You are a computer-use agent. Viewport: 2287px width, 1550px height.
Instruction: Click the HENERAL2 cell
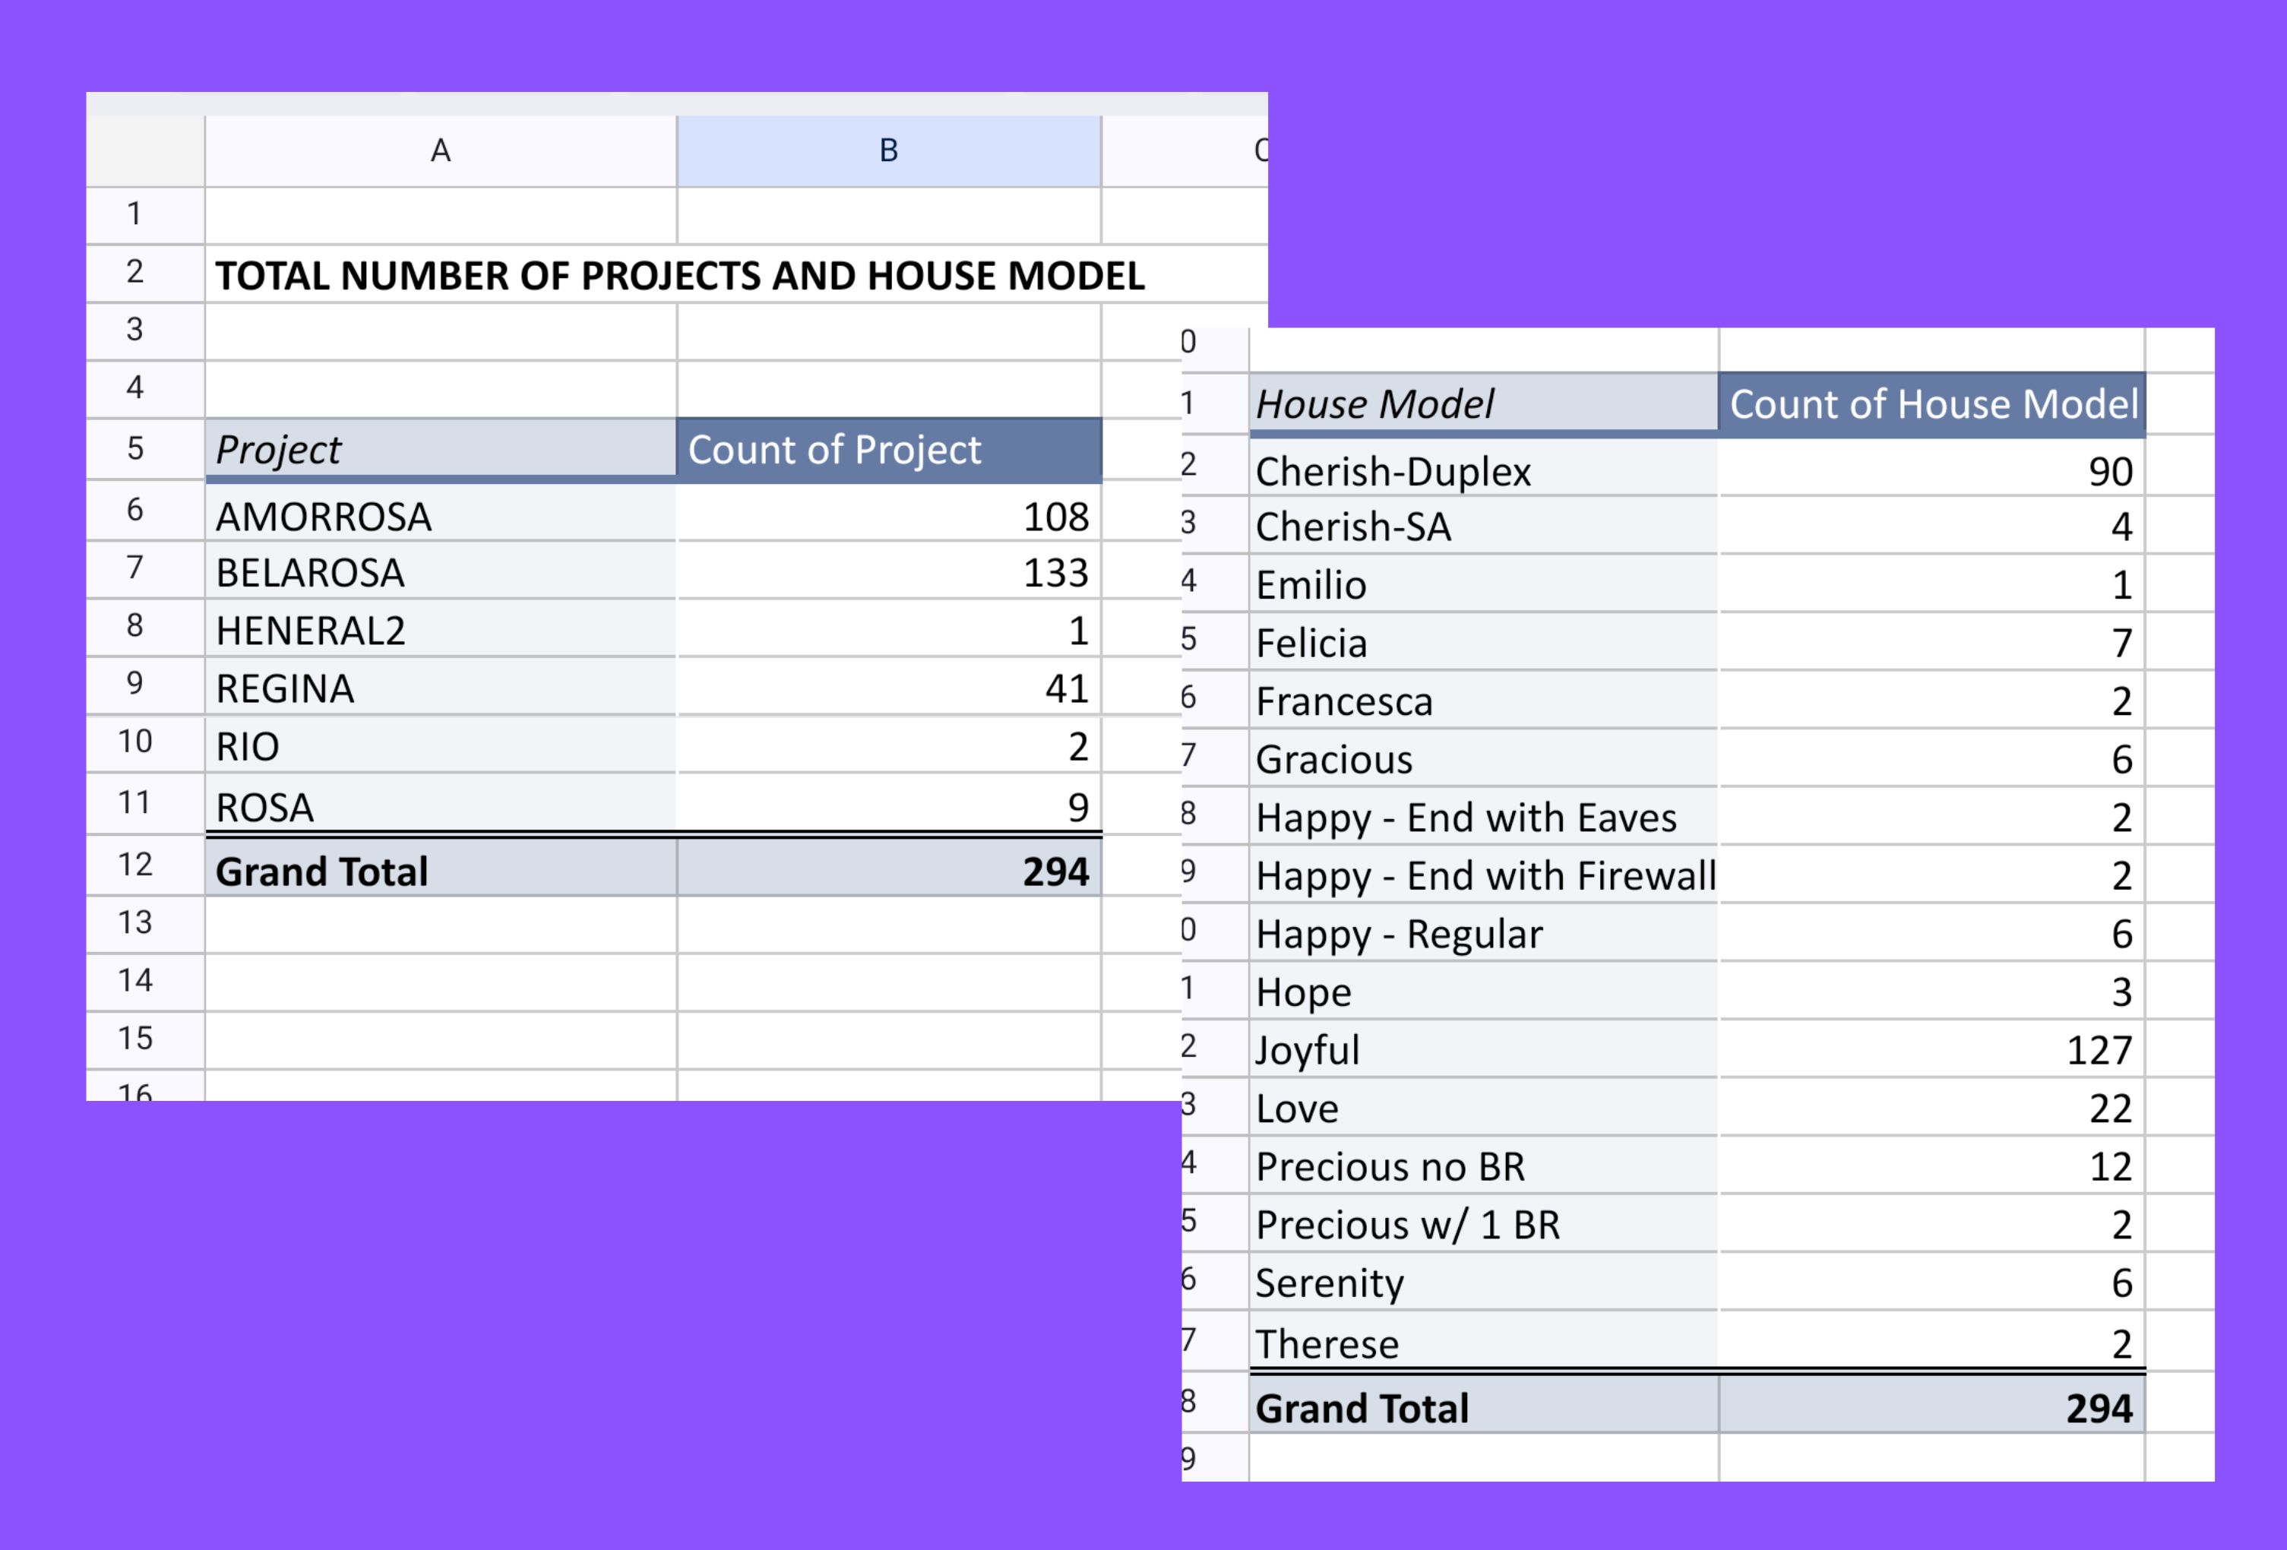[x=440, y=631]
